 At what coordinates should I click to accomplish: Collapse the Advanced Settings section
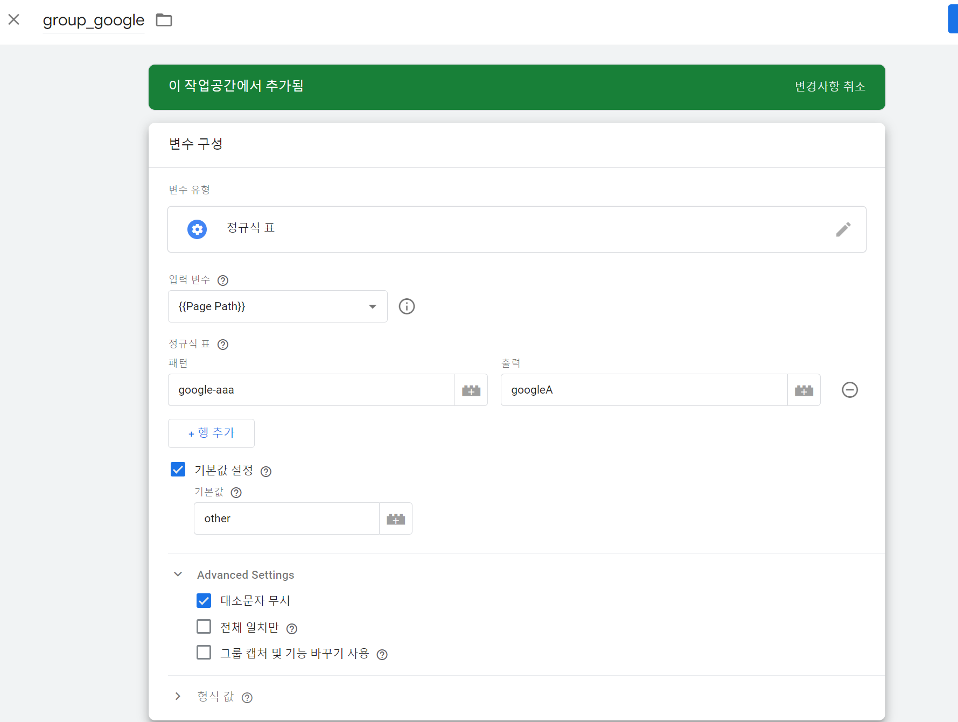[178, 574]
